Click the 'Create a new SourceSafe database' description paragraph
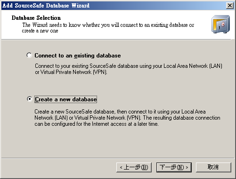Screen dimensions: 236x179 [127, 118]
